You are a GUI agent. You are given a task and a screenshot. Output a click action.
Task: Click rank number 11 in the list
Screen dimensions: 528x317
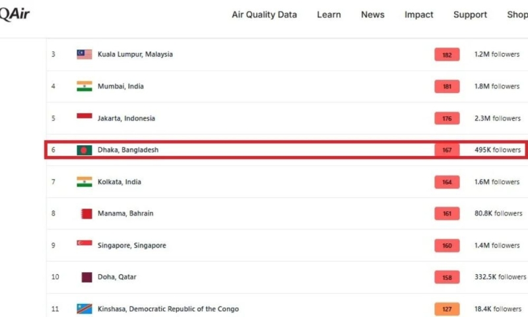click(55, 309)
